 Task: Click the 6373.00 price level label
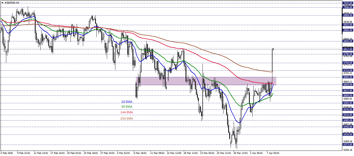coord(348,145)
